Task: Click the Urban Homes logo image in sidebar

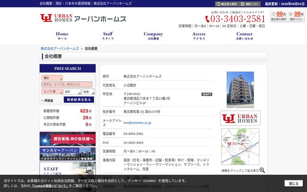Action: point(240,118)
